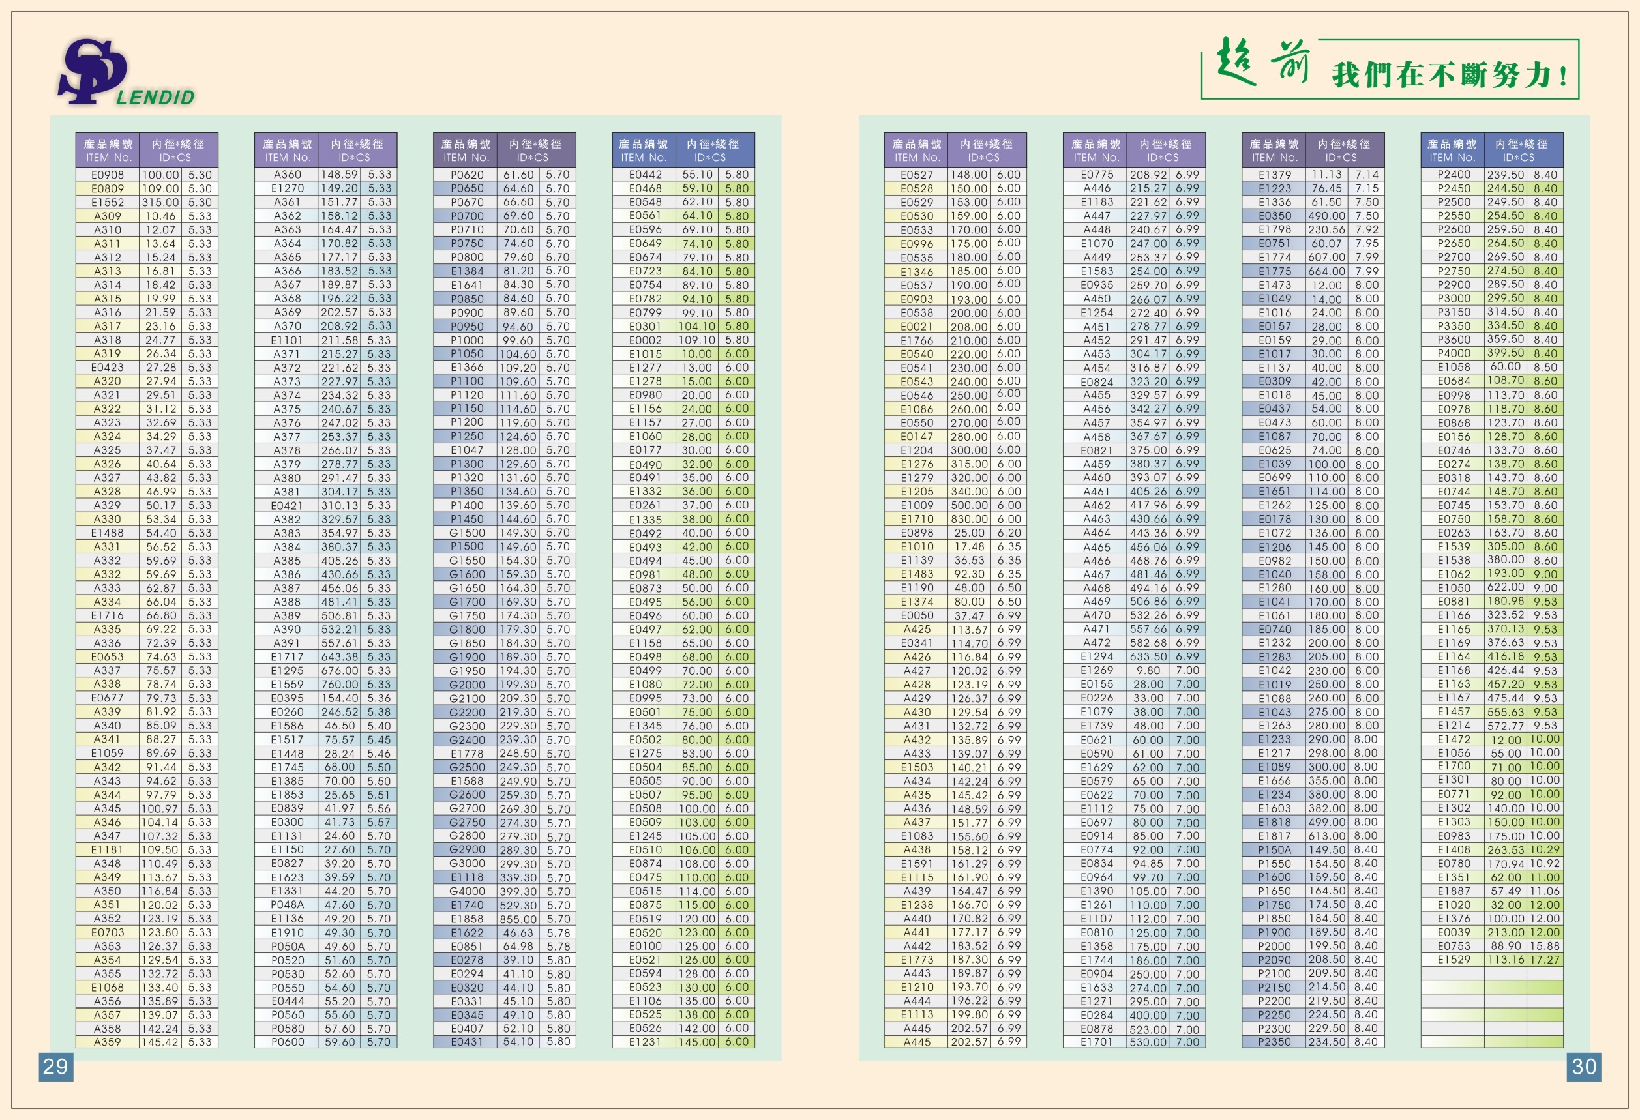Viewport: 1640px width, 1120px height.
Task: Select item number P0600
Action: (287, 1042)
